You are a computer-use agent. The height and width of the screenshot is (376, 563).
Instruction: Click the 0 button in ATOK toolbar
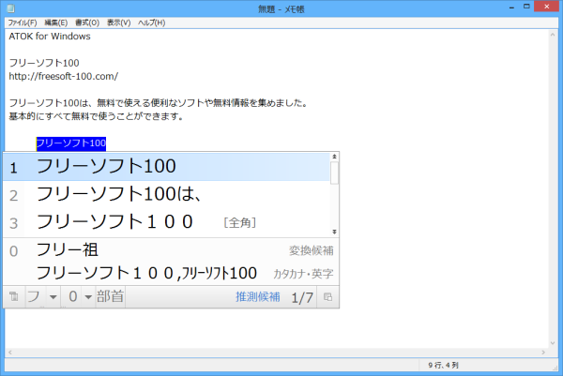(x=72, y=296)
